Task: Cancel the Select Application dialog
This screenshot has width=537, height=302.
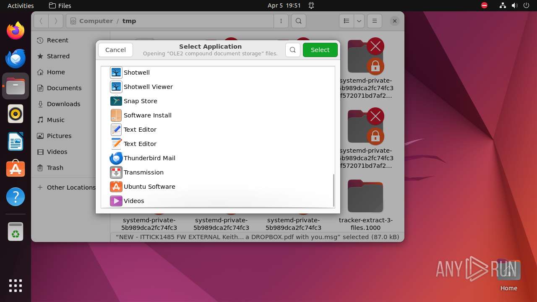Action: coord(115,50)
